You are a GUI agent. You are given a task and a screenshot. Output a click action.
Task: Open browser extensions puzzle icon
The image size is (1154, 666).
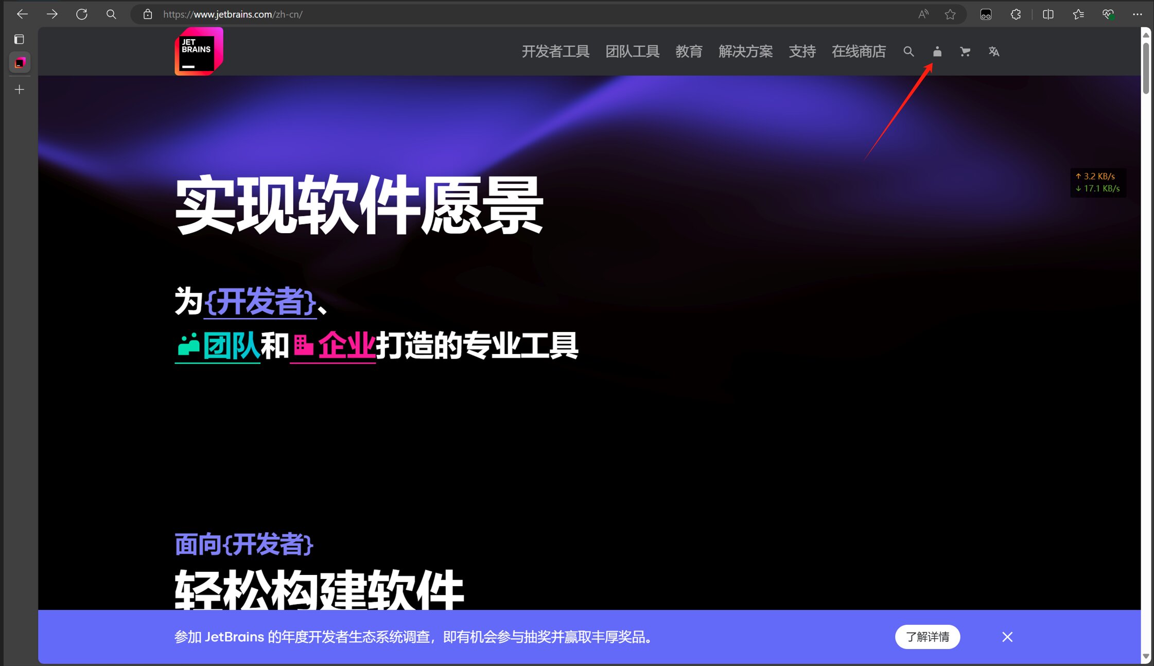coord(1016,14)
